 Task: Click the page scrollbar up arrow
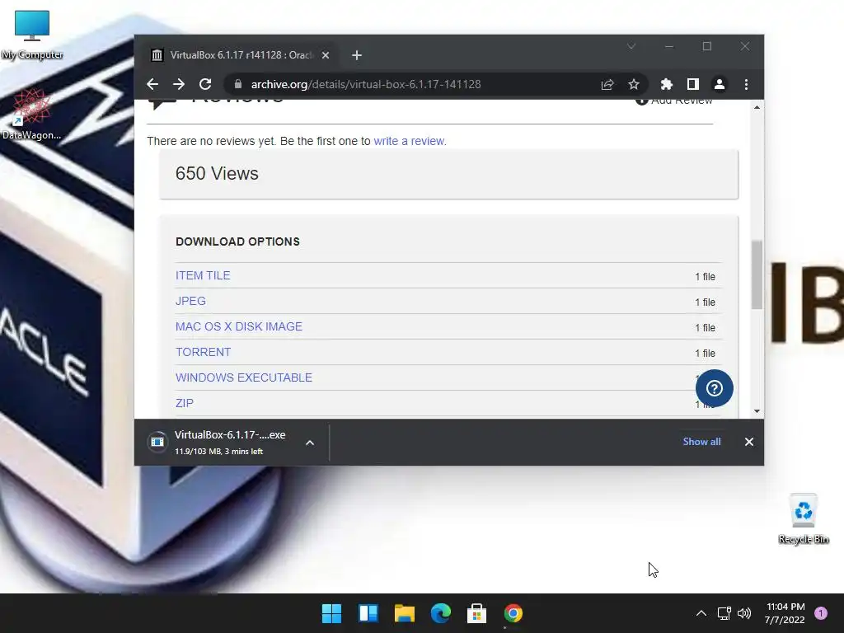coord(757,108)
